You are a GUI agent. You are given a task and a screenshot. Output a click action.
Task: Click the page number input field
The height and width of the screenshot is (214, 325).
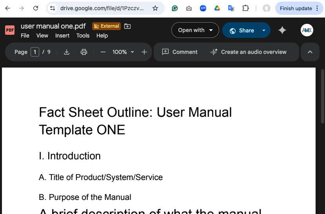point(35,52)
